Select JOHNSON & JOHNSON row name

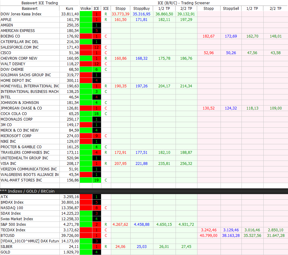click(x=20, y=102)
